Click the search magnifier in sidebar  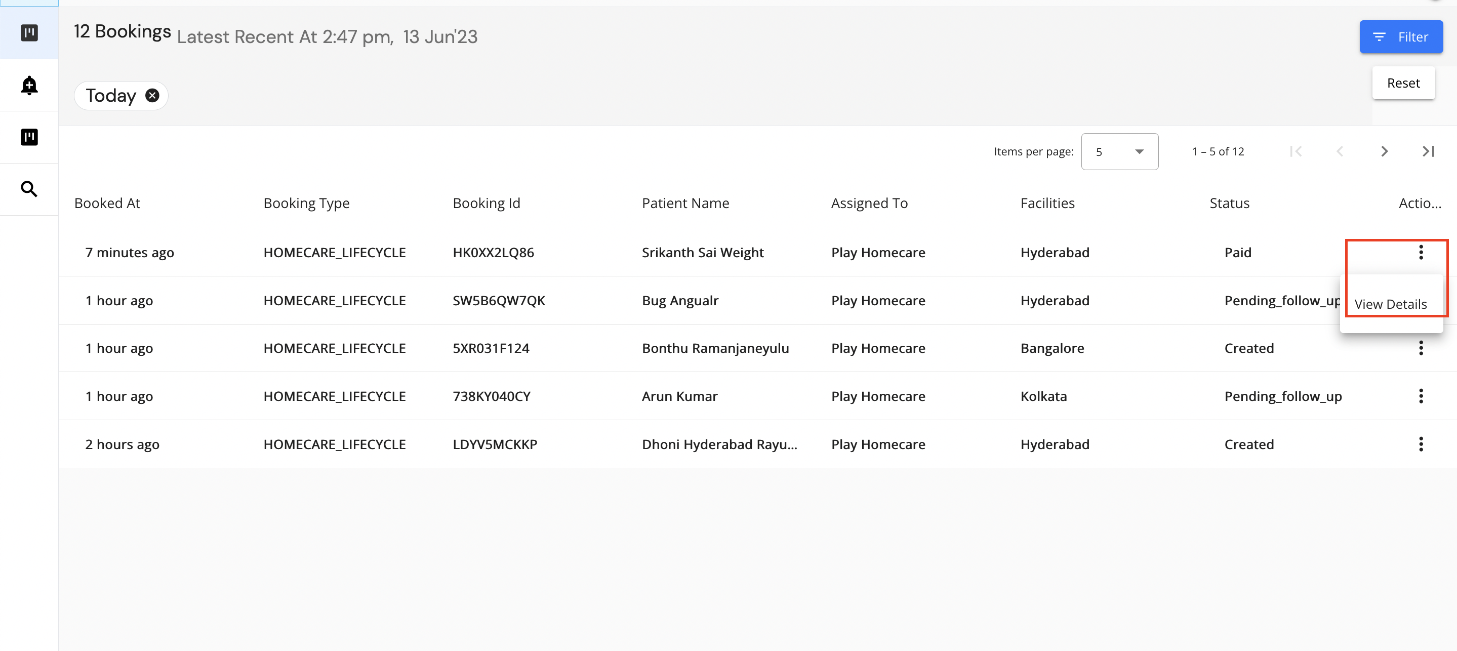pos(29,189)
